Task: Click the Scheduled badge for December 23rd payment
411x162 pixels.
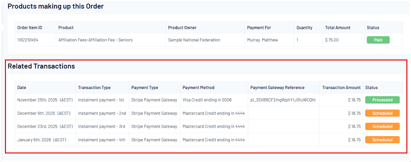Action: tap(382, 127)
